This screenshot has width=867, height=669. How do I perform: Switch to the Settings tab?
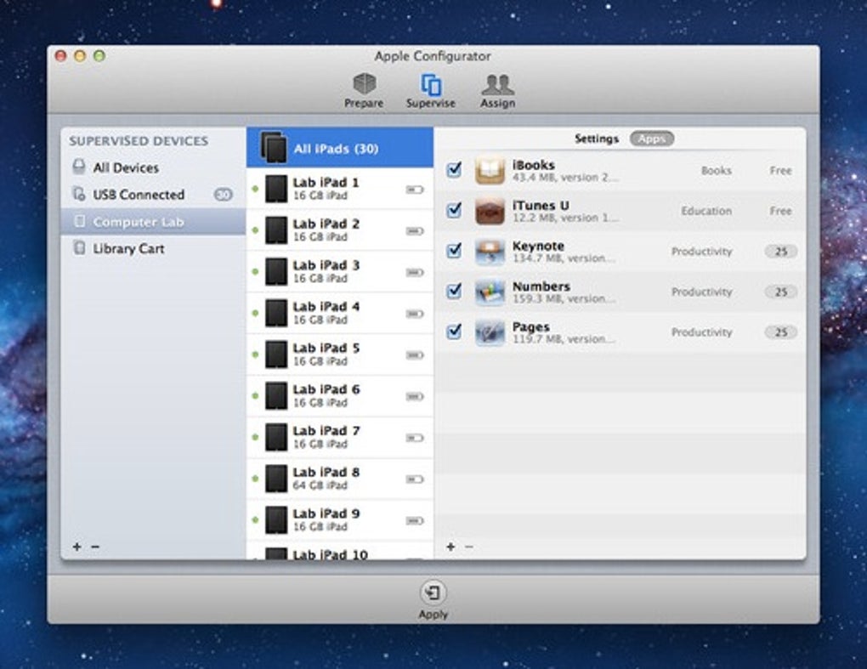point(596,139)
